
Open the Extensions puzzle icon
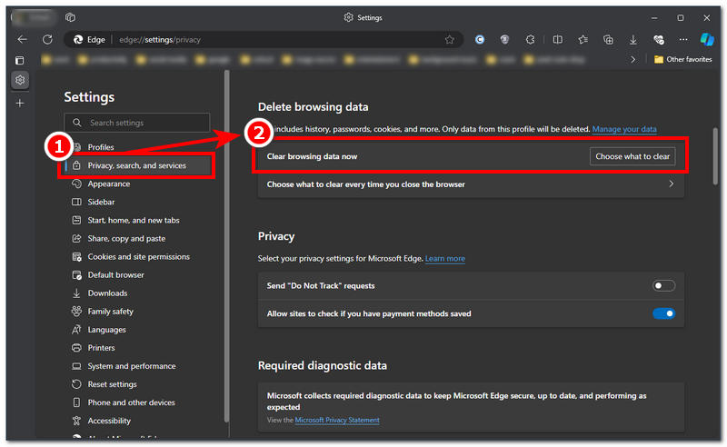click(x=531, y=40)
